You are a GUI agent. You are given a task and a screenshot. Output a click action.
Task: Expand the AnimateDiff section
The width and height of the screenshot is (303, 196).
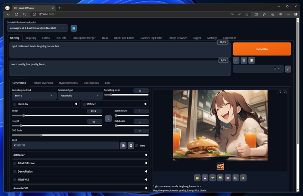pyautogui.click(x=80, y=188)
